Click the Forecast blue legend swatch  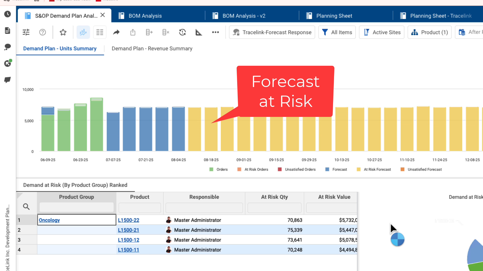pos(327,169)
